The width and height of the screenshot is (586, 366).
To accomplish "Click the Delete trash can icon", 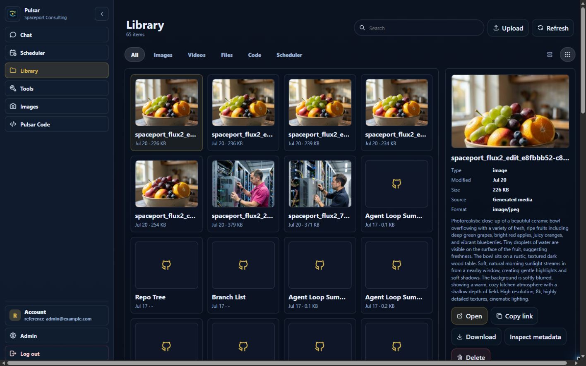I will (x=460, y=357).
